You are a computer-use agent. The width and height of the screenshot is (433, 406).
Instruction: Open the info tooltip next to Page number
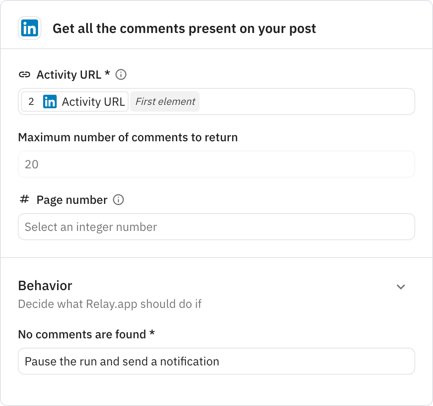[x=118, y=200]
